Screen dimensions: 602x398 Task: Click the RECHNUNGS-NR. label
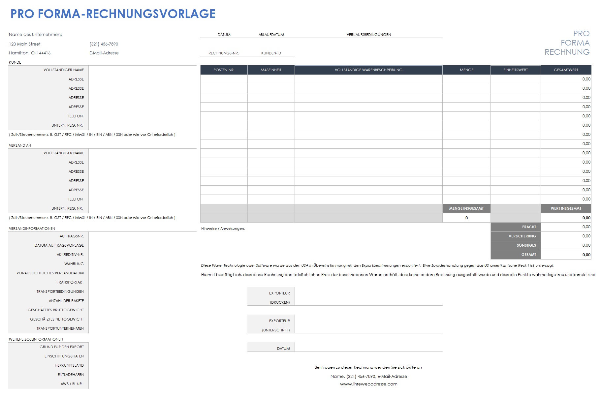(x=224, y=53)
